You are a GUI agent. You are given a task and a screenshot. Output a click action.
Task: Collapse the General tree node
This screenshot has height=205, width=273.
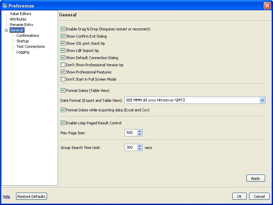coord(6,30)
